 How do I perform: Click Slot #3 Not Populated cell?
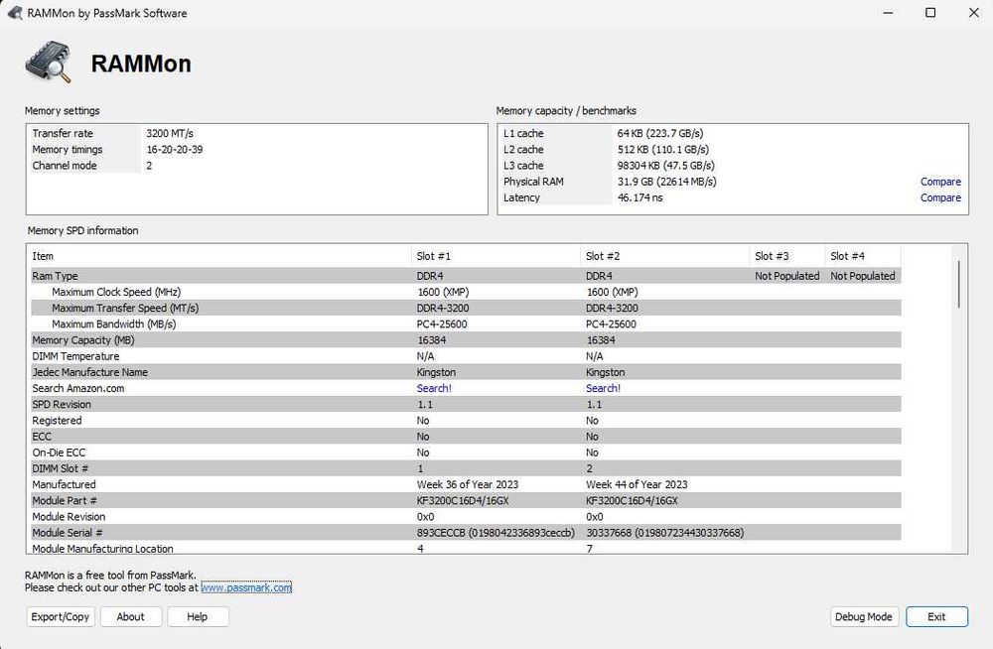coord(787,276)
